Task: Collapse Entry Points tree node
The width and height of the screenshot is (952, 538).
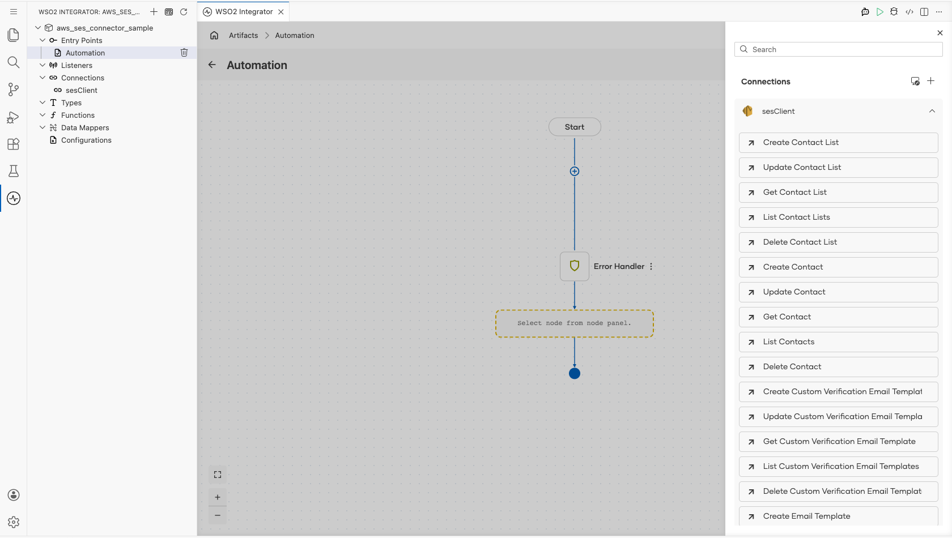Action: [42, 40]
